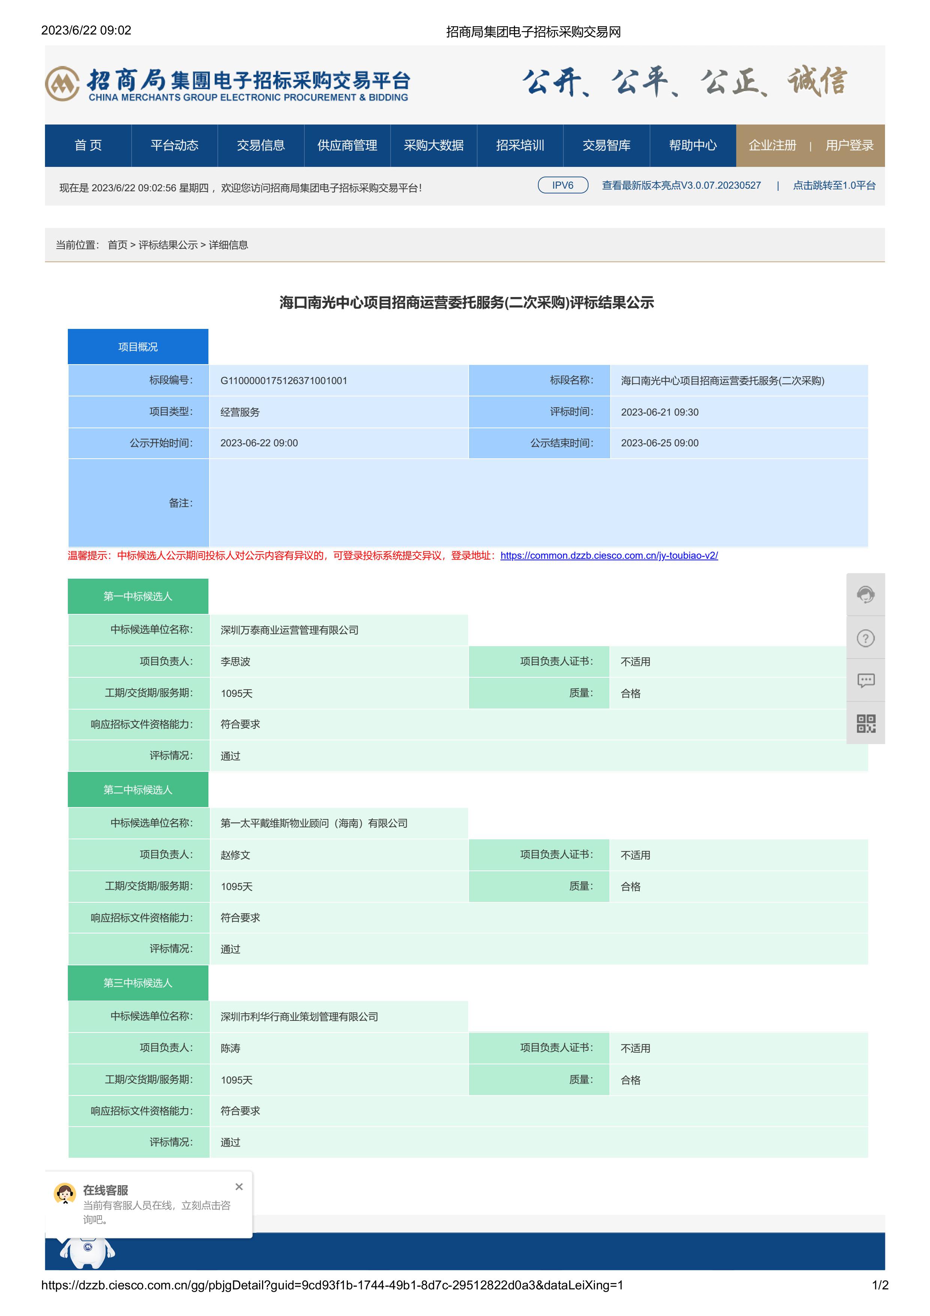The image size is (930, 1316).
Task: Click the publicity end time 2023-06-25 09:00
Action: 659,443
